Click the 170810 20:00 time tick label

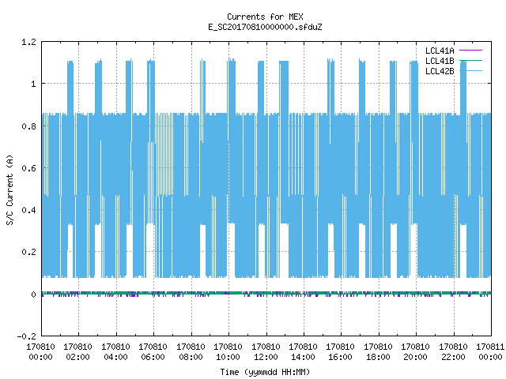[415, 352]
